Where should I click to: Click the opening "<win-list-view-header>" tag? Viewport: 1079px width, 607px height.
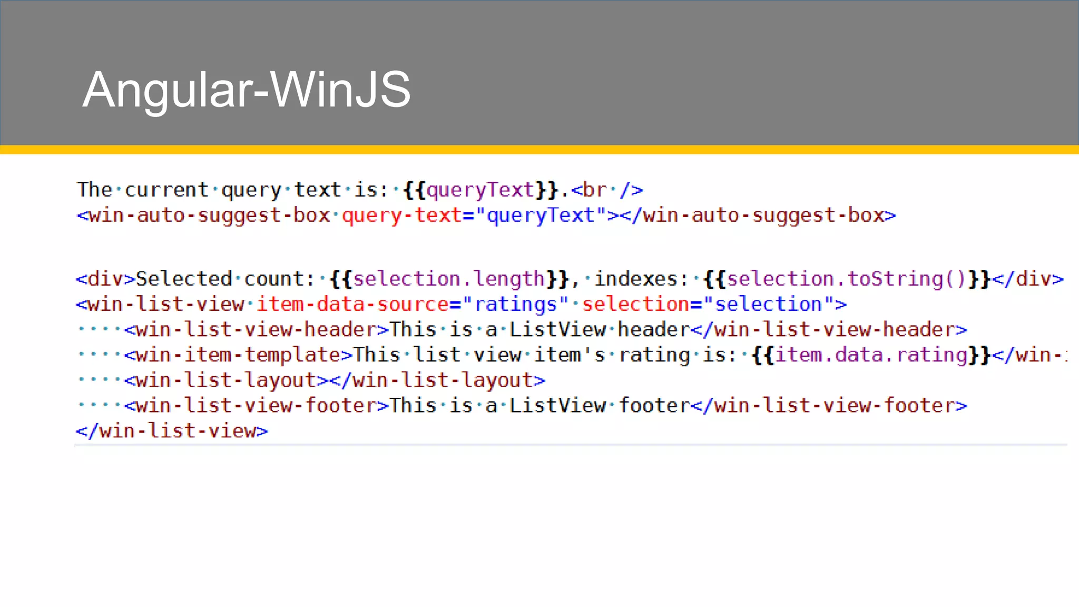coord(257,329)
